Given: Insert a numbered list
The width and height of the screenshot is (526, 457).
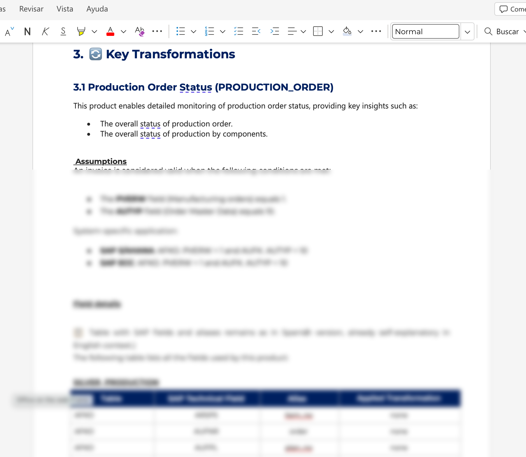Looking at the screenshot, I should click(210, 31).
